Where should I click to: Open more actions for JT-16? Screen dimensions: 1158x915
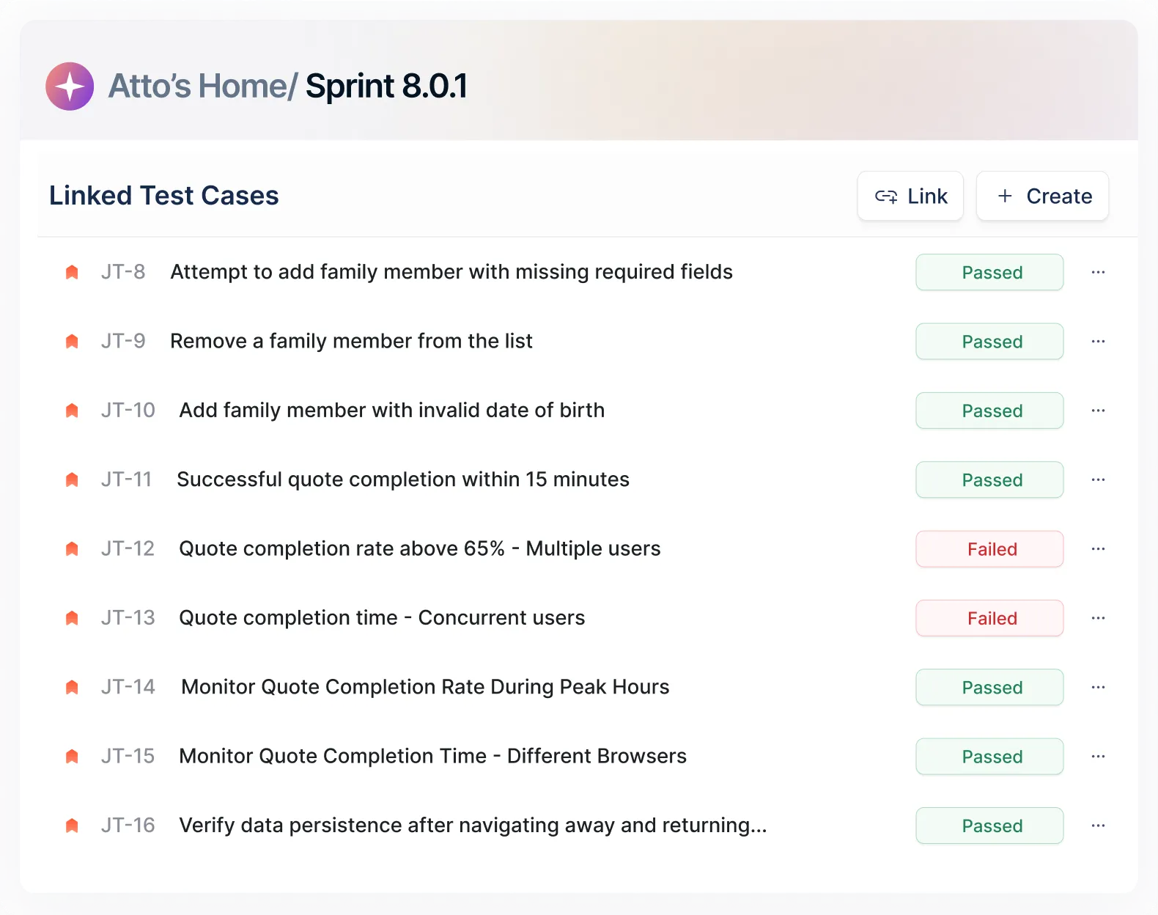tap(1098, 826)
